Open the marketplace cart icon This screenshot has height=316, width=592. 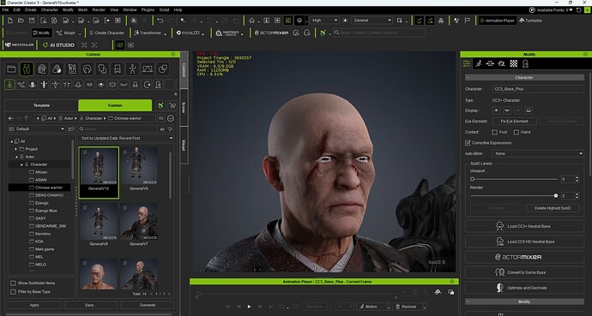click(x=172, y=105)
